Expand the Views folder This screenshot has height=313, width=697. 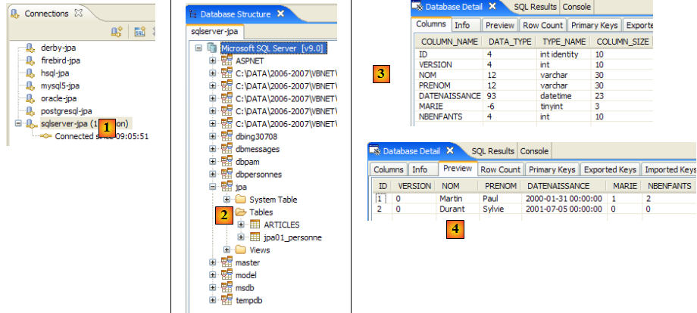pyautogui.click(x=227, y=250)
